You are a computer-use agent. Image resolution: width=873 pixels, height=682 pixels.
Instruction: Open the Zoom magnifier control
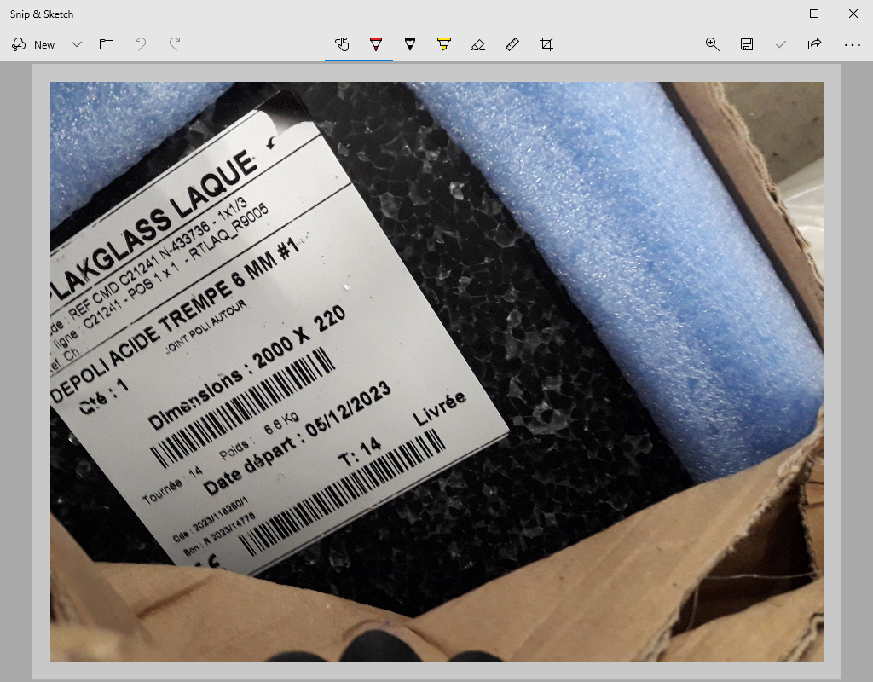(x=713, y=44)
